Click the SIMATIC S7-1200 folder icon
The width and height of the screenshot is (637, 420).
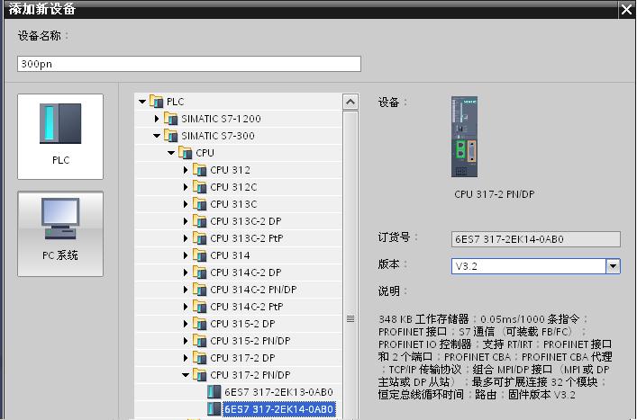171,119
